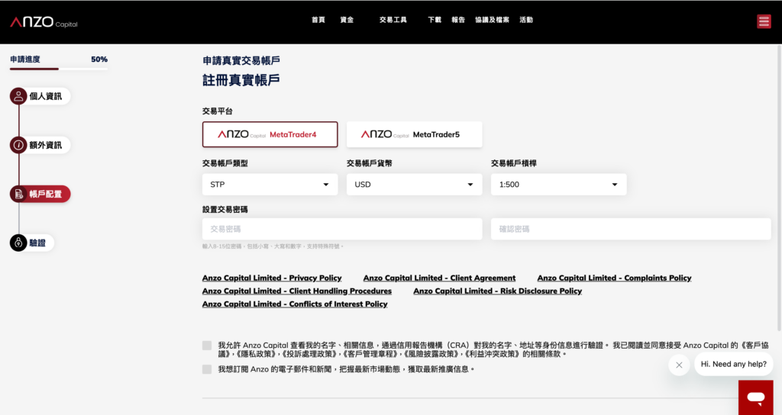The width and height of the screenshot is (782, 415).
Task: Open the 下載 nav menu item
Action: click(435, 20)
